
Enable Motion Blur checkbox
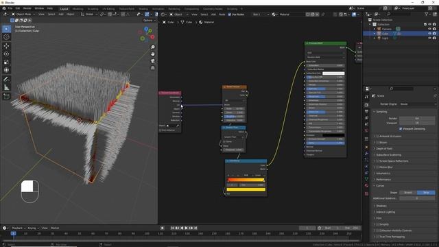click(377, 167)
